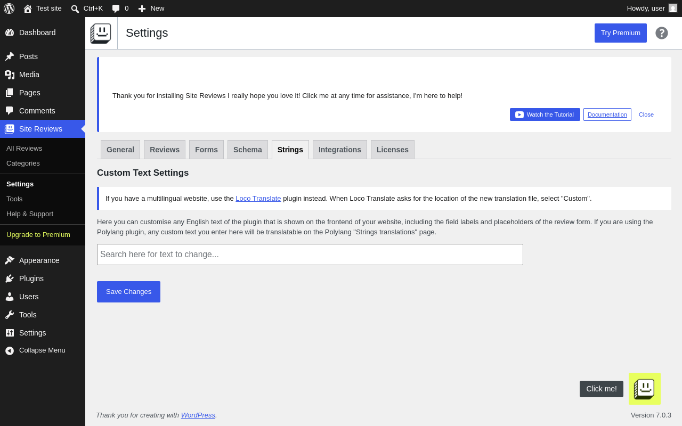Open Site Reviews Settings submenu item
Screen dimensions: 682x426
[43, 184]
